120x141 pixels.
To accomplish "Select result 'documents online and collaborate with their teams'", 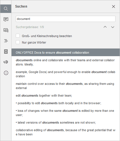I will click(65, 62).
